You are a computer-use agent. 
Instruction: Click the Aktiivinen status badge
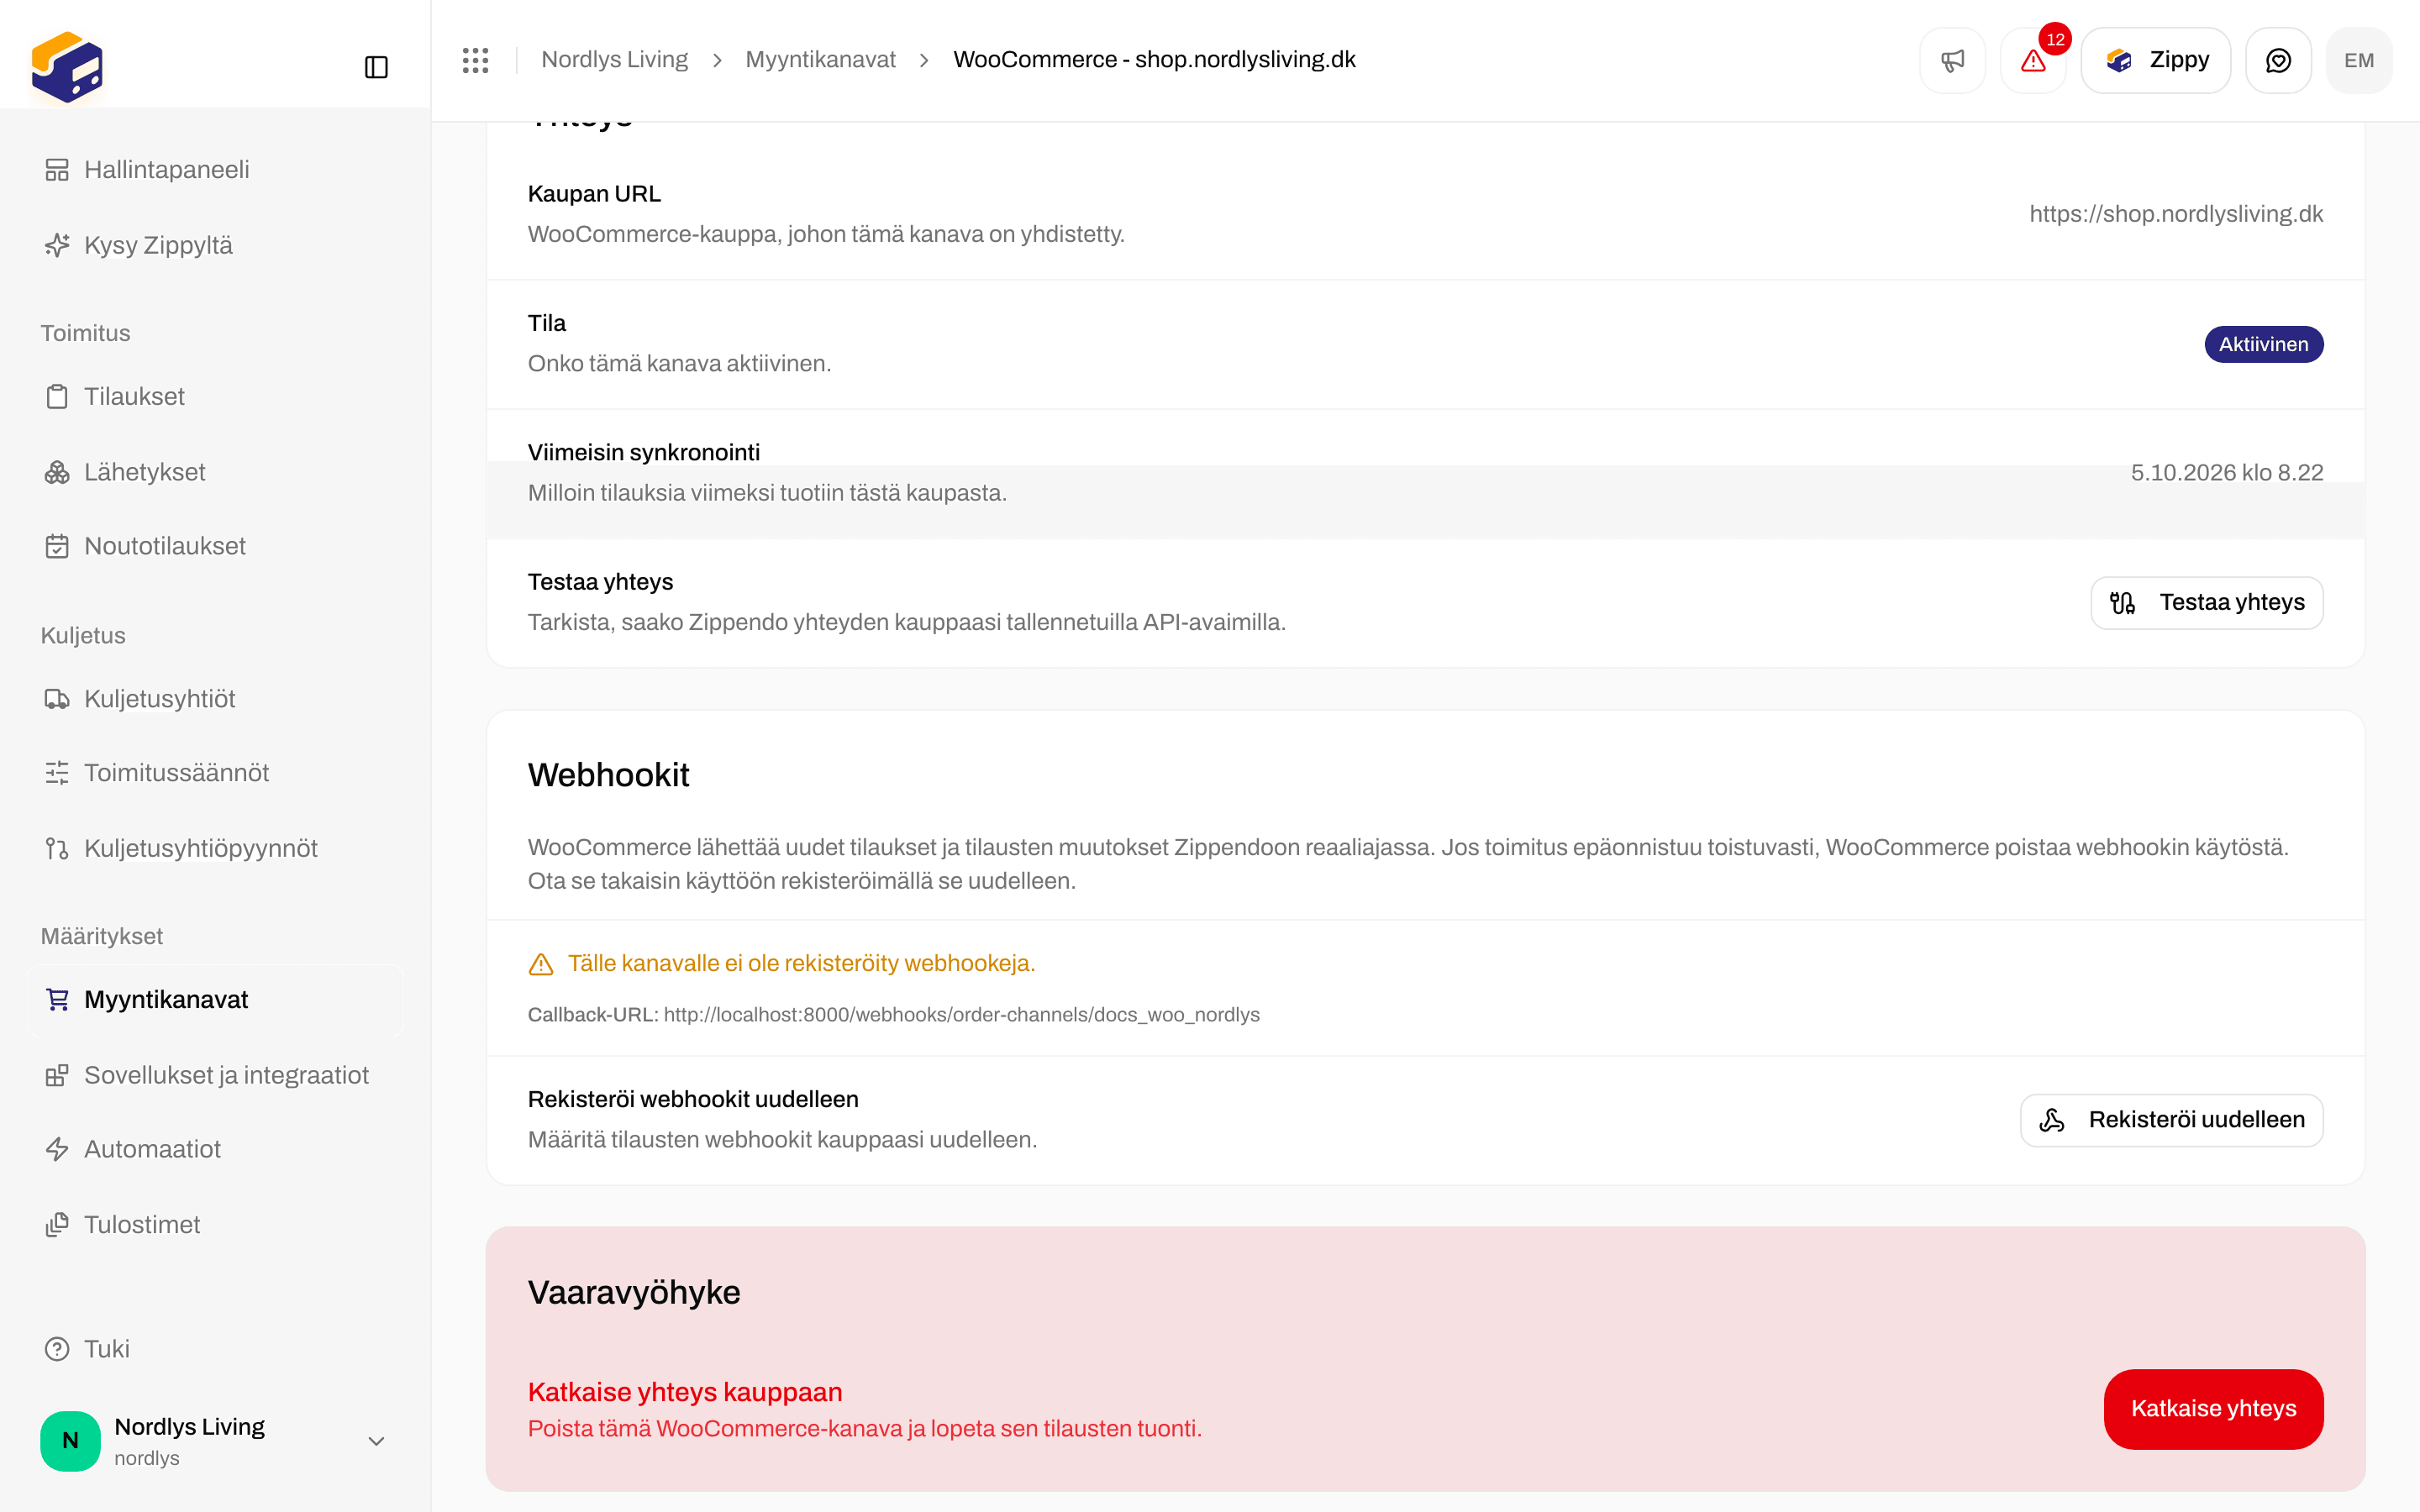[2263, 344]
